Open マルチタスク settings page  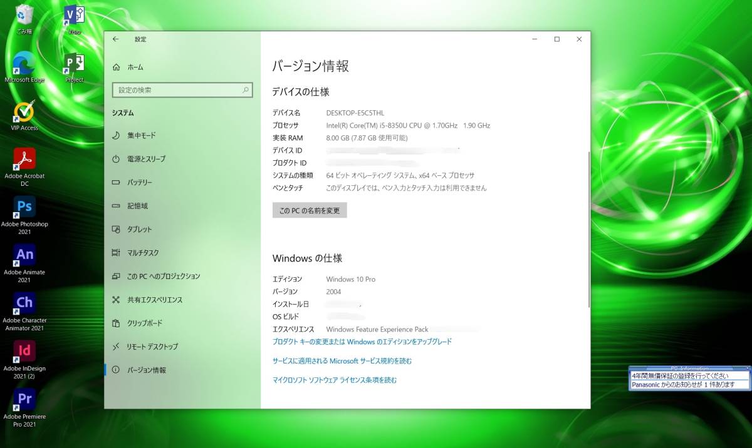pos(182,253)
